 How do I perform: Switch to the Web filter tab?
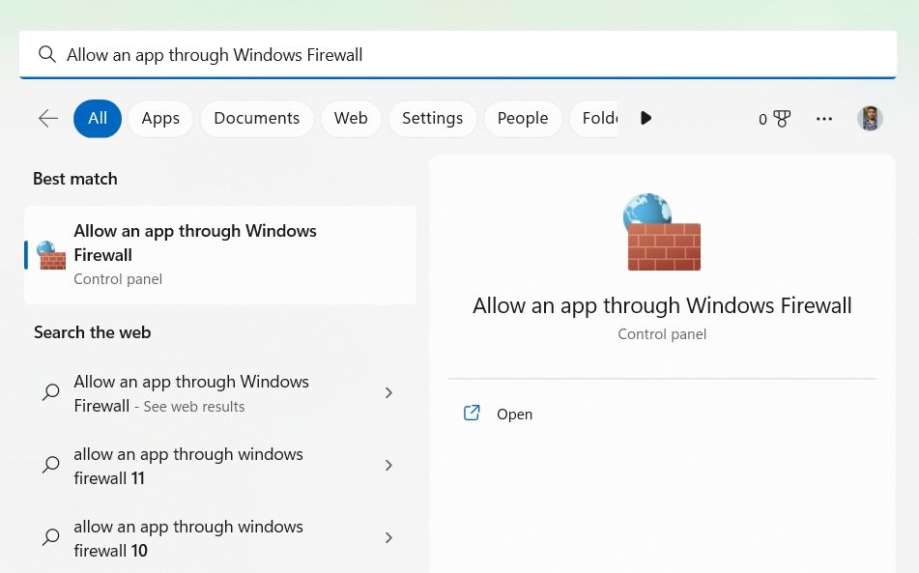(x=351, y=118)
